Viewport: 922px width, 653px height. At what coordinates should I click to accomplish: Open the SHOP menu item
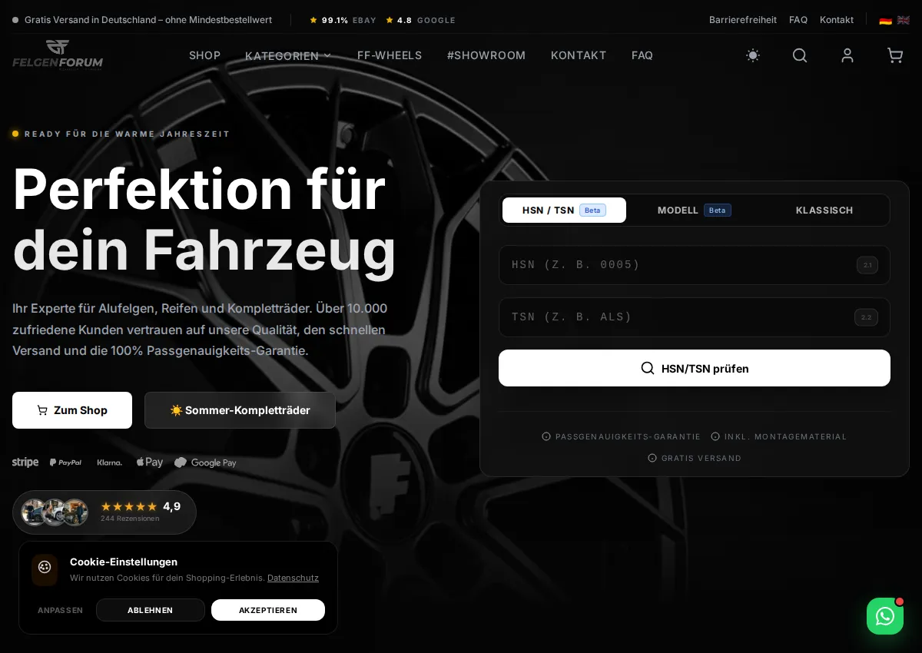coord(204,55)
